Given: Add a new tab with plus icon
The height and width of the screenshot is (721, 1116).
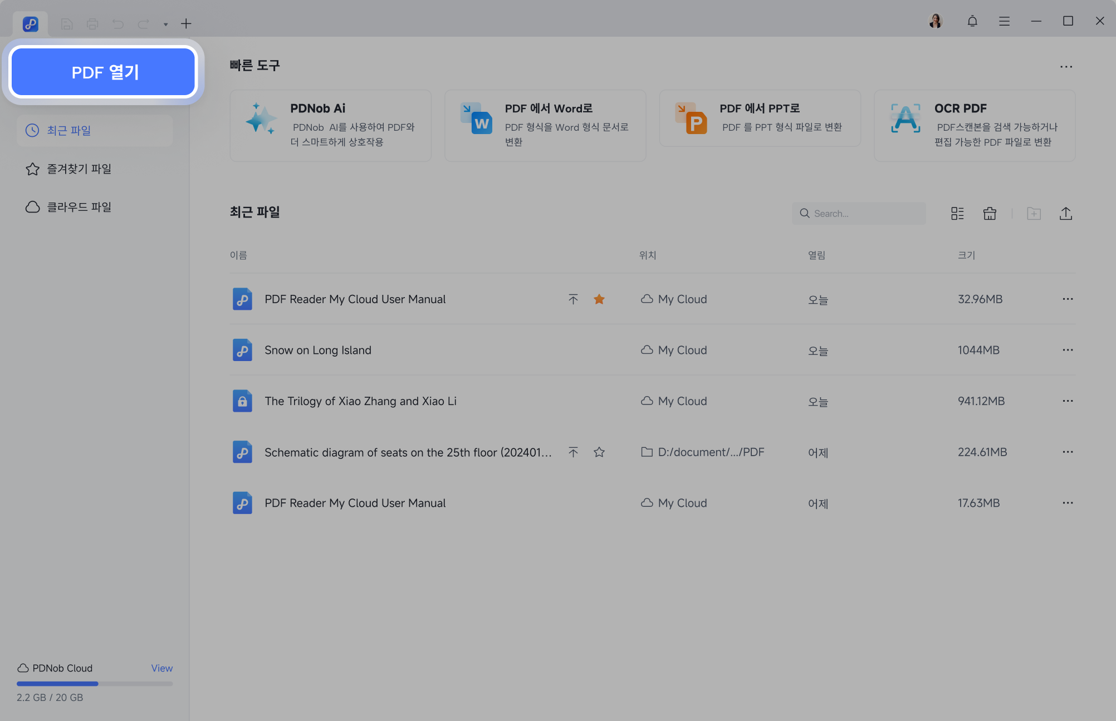Looking at the screenshot, I should tap(186, 24).
